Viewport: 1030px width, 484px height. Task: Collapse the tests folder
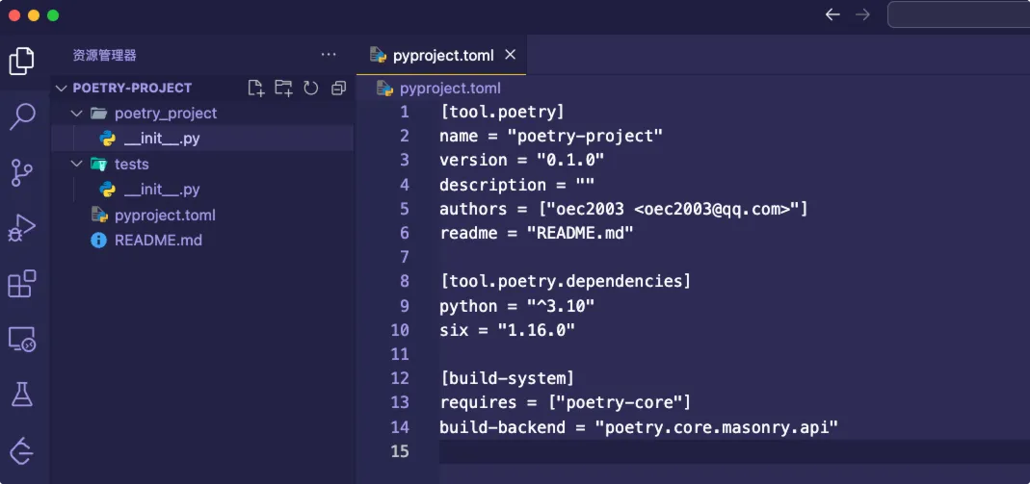[x=77, y=165]
